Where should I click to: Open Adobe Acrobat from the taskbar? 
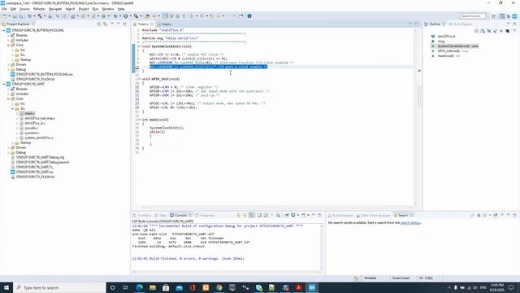[298, 287]
